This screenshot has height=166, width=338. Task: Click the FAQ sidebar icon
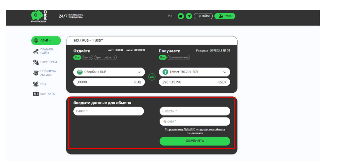click(x=35, y=84)
